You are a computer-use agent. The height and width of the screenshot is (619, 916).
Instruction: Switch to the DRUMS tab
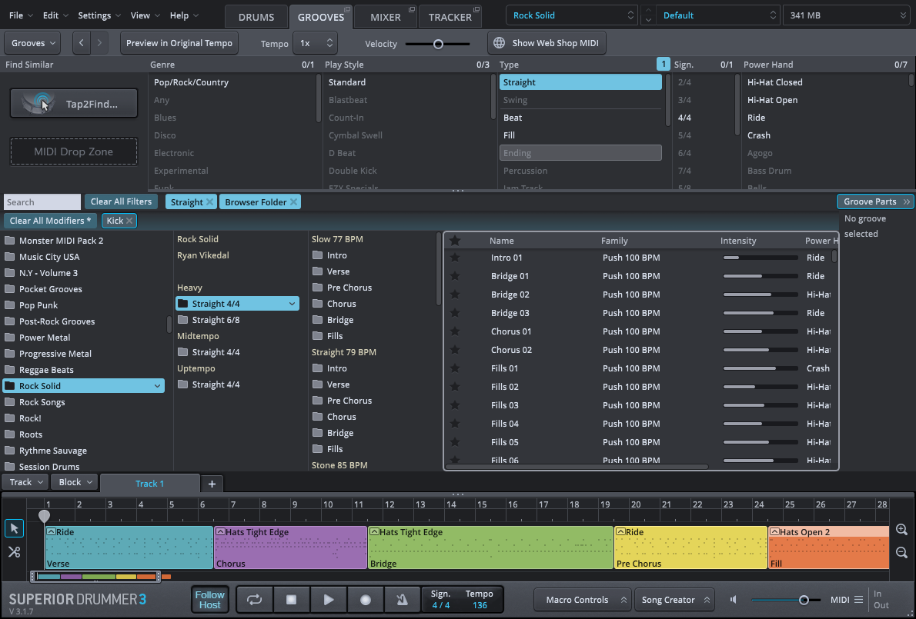coord(256,17)
